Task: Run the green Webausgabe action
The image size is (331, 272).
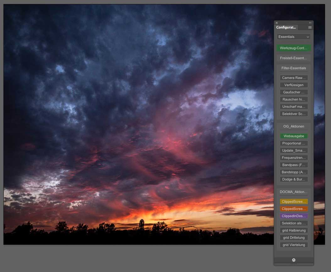Action: tap(294, 136)
